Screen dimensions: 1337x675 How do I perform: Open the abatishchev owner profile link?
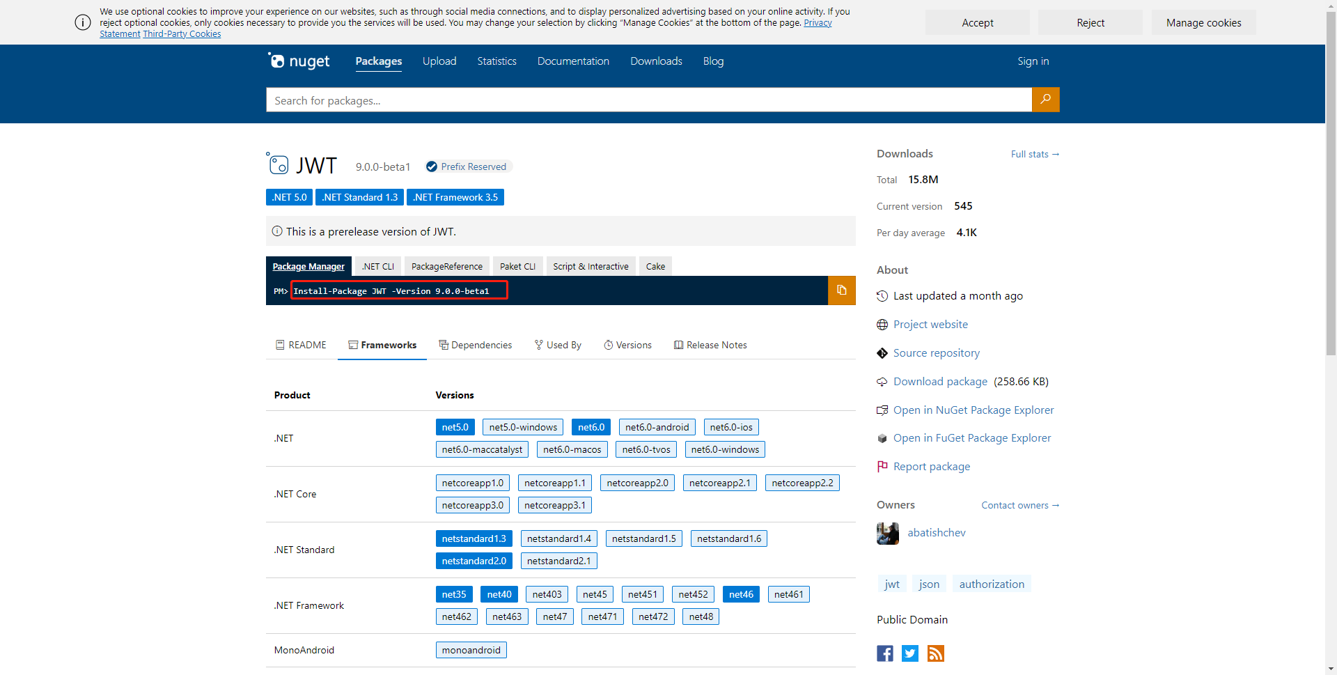tap(937, 533)
